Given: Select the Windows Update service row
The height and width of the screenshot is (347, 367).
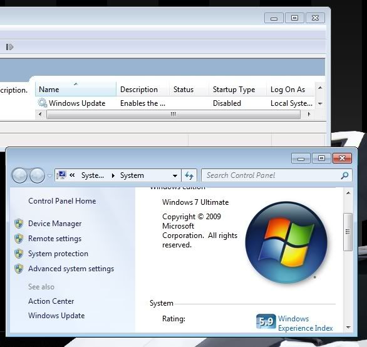Looking at the screenshot, I should click(175, 103).
